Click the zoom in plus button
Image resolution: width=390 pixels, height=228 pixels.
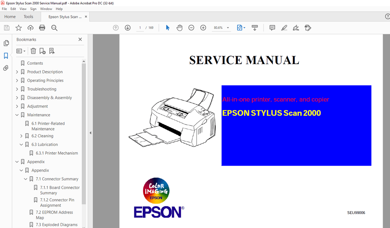(203, 28)
